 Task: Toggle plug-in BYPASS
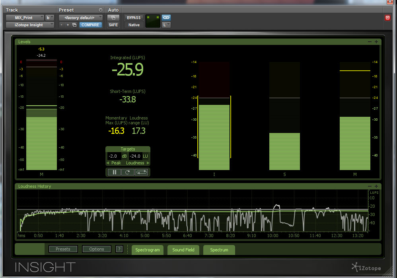pyautogui.click(x=134, y=18)
